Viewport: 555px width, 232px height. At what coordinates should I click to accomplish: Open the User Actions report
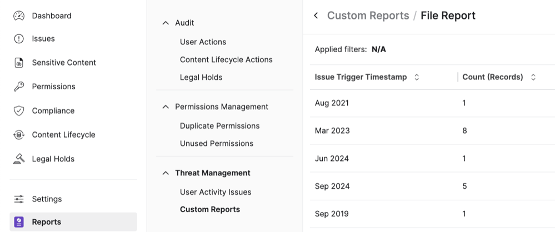203,42
